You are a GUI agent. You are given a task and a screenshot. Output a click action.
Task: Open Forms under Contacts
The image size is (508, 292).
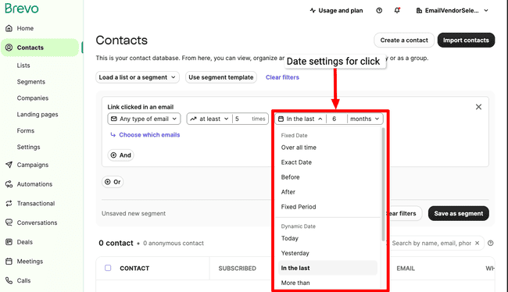(x=26, y=131)
